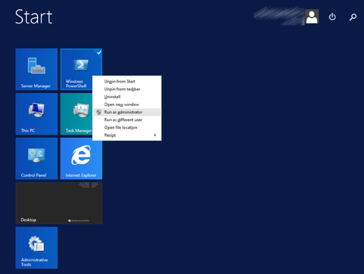364x274 pixels.
Task: Open the search magnifier icon
Action: (x=353, y=17)
